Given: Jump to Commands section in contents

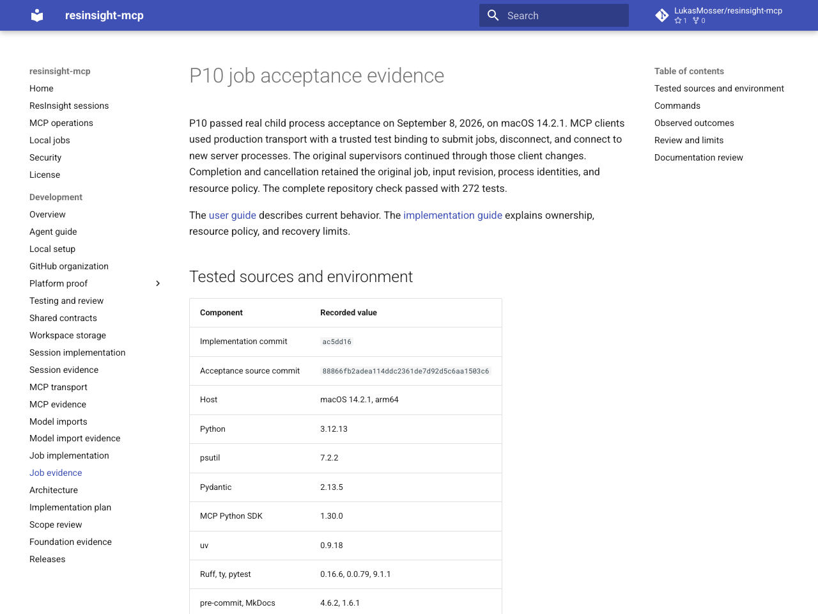Looking at the screenshot, I should pos(677,106).
